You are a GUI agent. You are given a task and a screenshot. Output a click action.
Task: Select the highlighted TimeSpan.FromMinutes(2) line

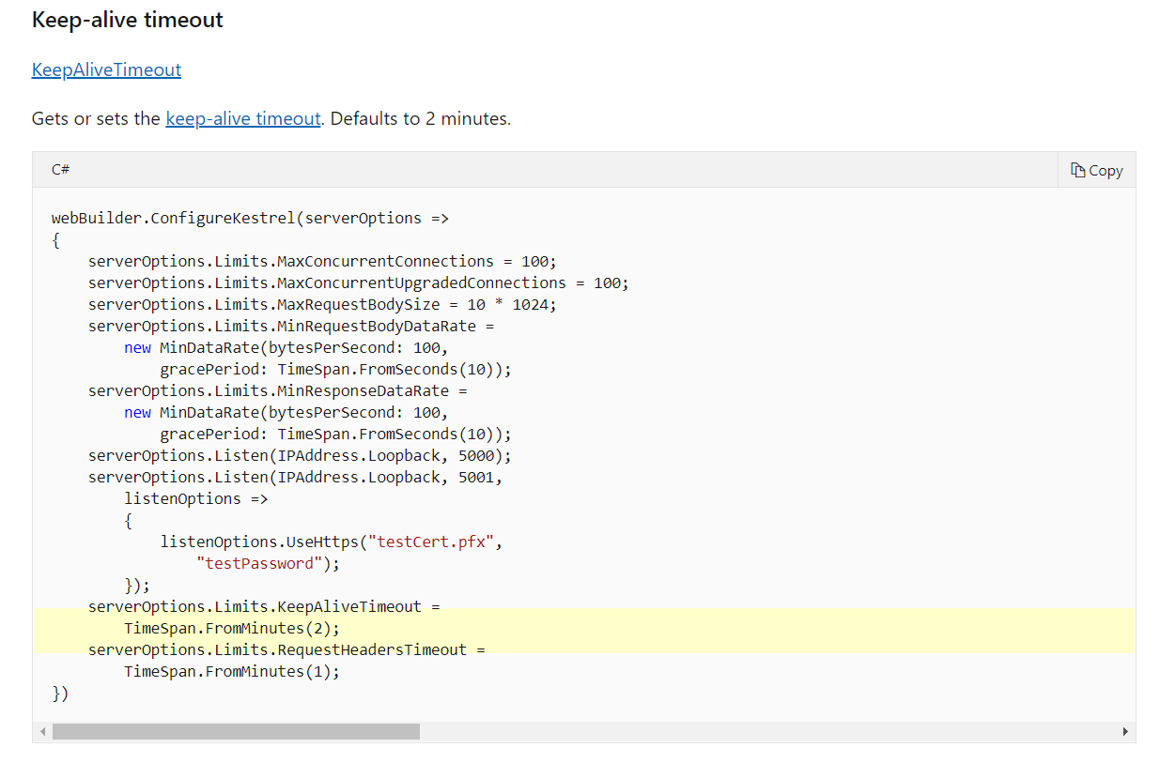(x=231, y=628)
